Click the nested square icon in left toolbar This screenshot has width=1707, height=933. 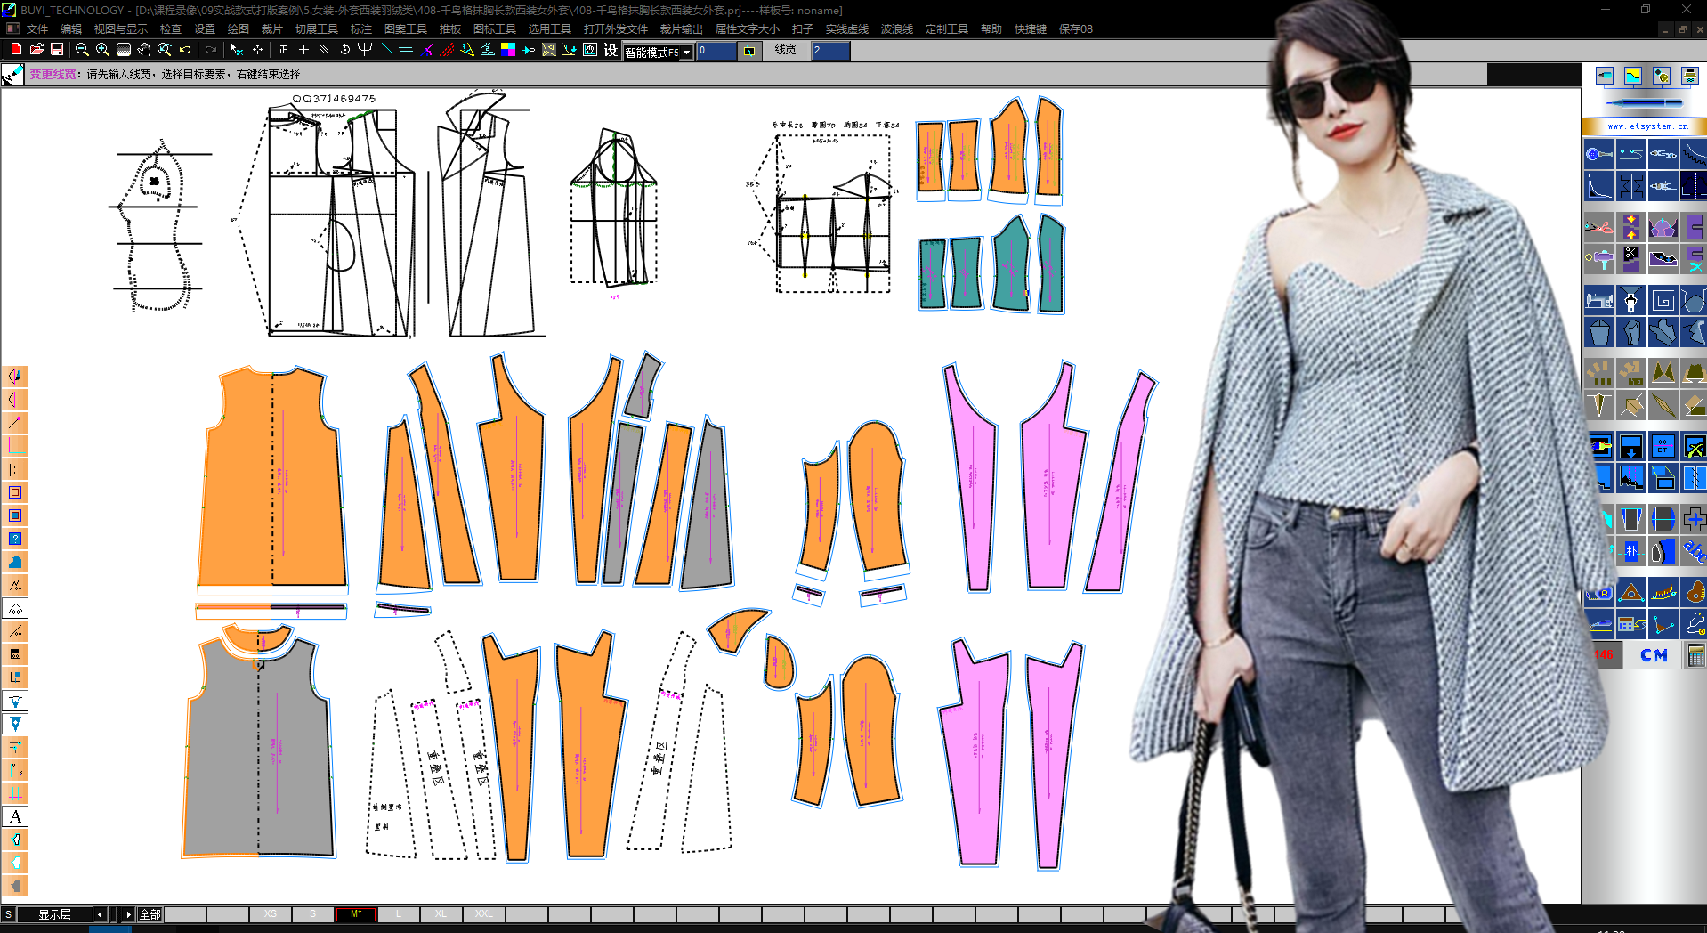15,492
